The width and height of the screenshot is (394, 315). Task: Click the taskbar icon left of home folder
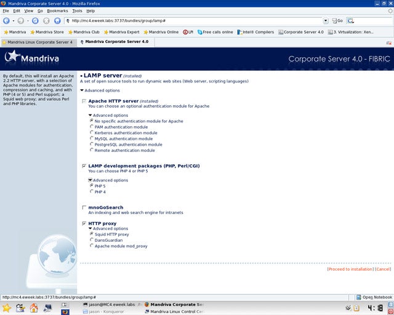(20, 308)
